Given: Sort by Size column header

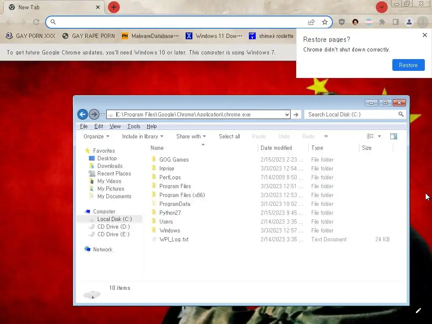Looking at the screenshot, I should pos(376,148).
